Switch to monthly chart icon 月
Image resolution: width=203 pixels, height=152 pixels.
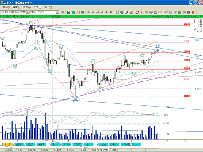click(78, 12)
